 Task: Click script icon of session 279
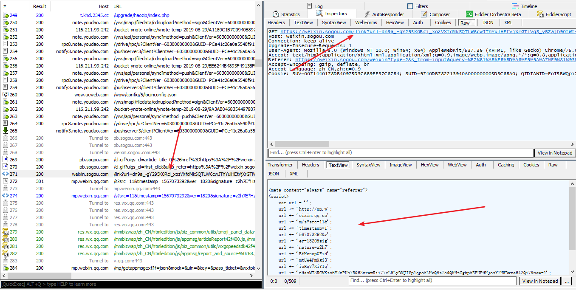(6, 232)
